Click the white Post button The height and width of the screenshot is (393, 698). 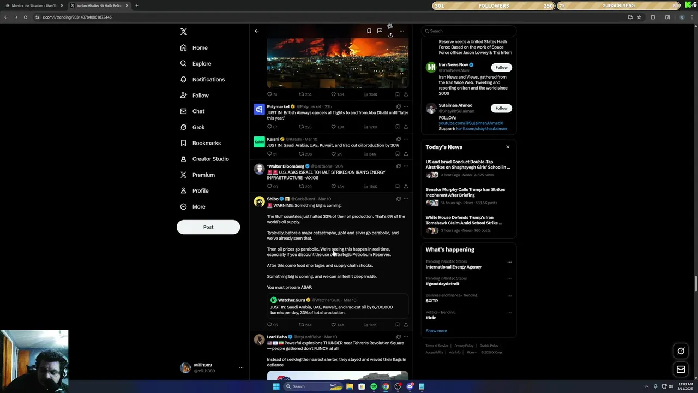point(208,227)
